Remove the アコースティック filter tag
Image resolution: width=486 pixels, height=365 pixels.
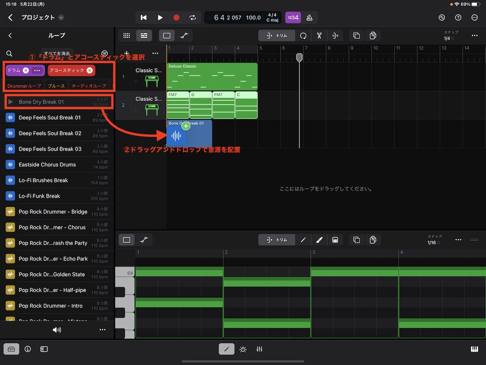(90, 70)
